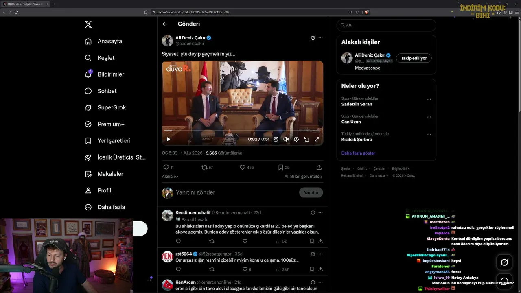Click the browser address bar URL
Screen dimensions: 521x293
click(193, 12)
